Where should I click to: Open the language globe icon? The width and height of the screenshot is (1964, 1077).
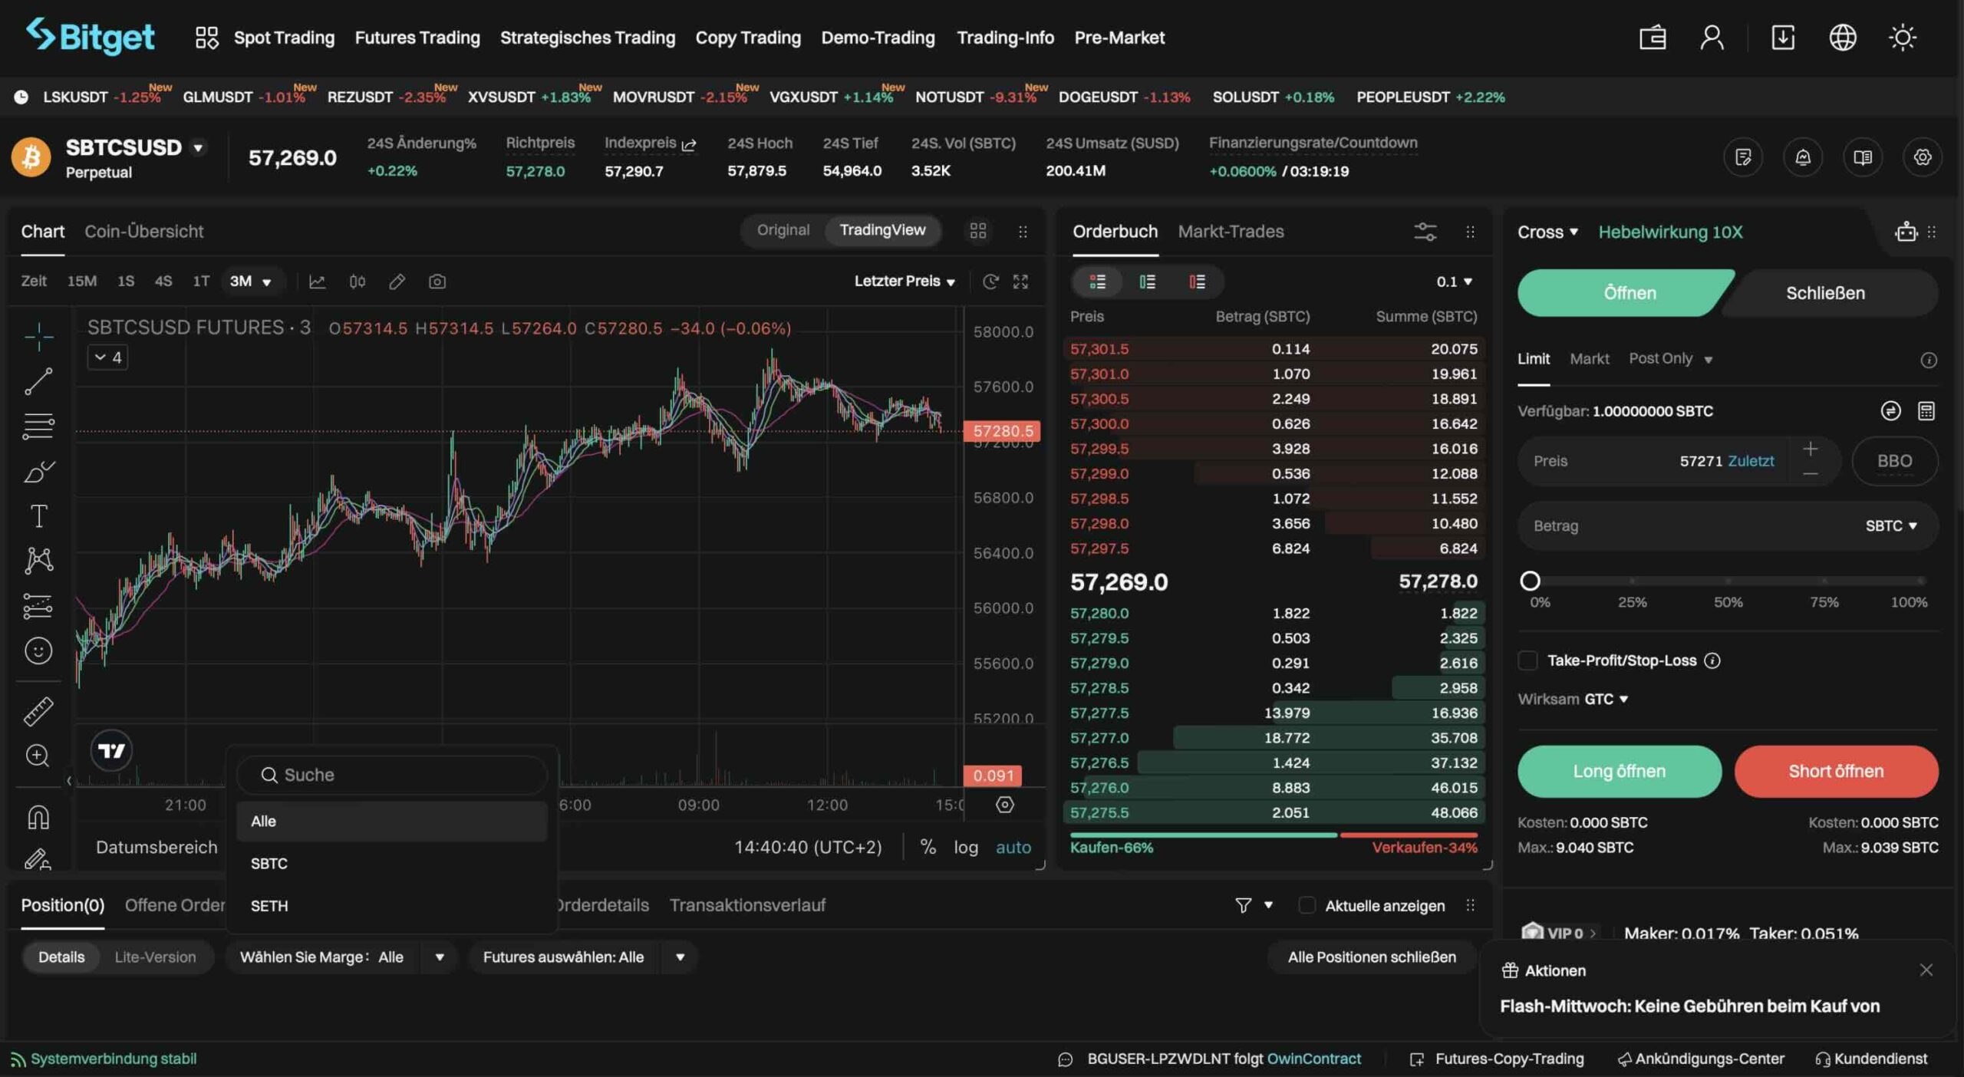pyautogui.click(x=1842, y=38)
